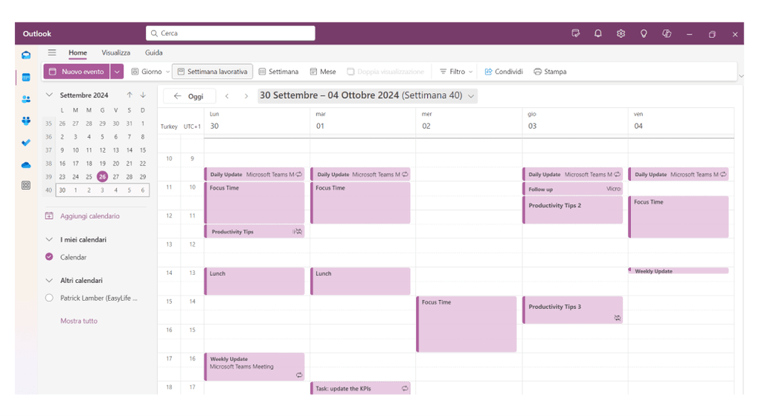Screen dimensions: 759x417
Task: Select Settimana lavorativa view
Action: [x=212, y=71]
